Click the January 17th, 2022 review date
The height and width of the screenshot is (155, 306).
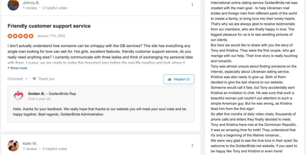[x=51, y=36]
